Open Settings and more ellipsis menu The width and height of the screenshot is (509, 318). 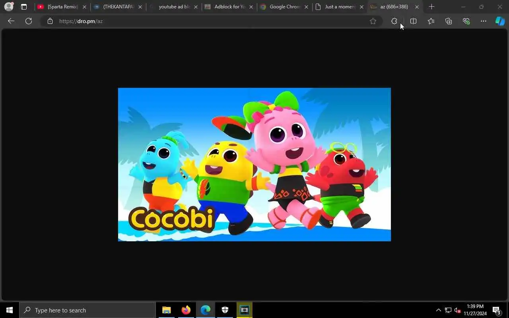[x=484, y=21]
